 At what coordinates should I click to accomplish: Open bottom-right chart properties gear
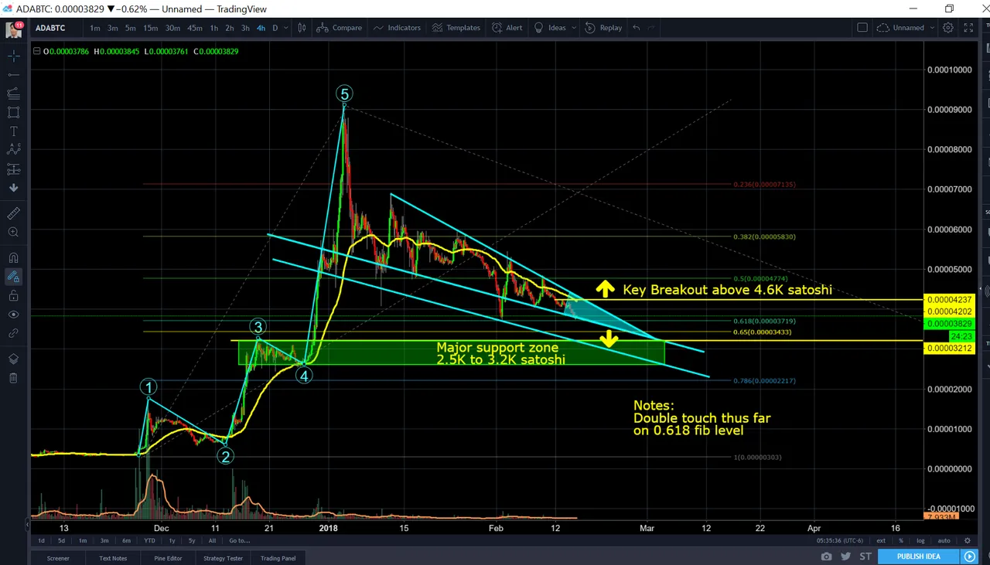click(968, 540)
